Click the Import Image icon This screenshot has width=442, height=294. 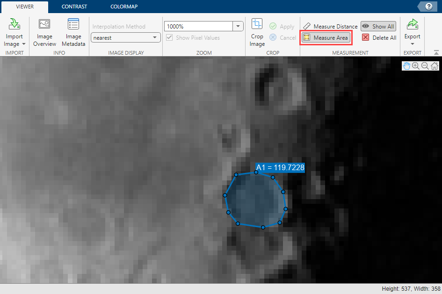[x=14, y=24]
